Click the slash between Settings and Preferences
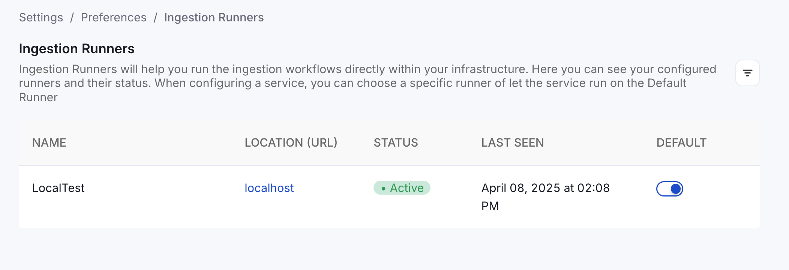Screen dimensions: 789x270 (72, 18)
